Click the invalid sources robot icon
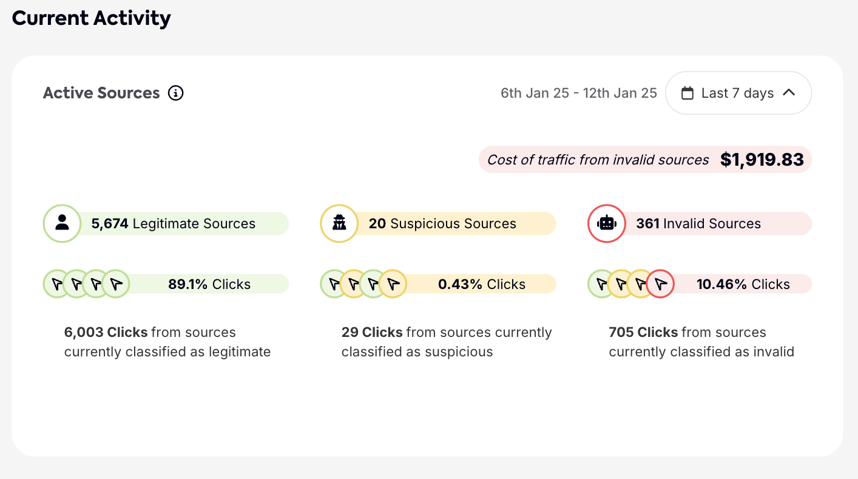The height and width of the screenshot is (479, 858). [606, 223]
